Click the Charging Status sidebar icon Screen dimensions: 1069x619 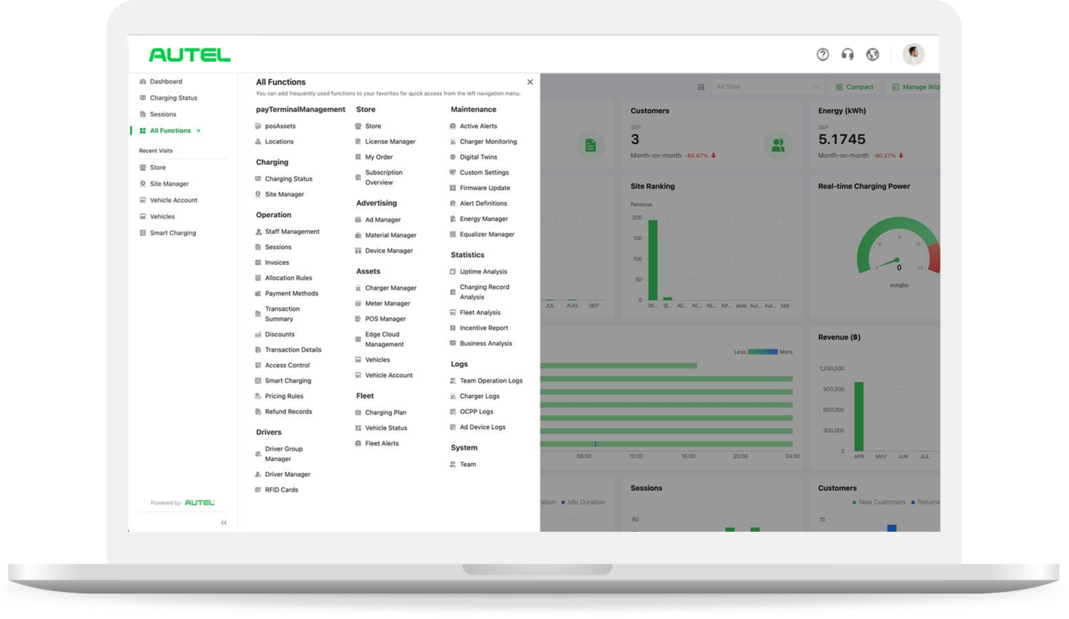(143, 98)
